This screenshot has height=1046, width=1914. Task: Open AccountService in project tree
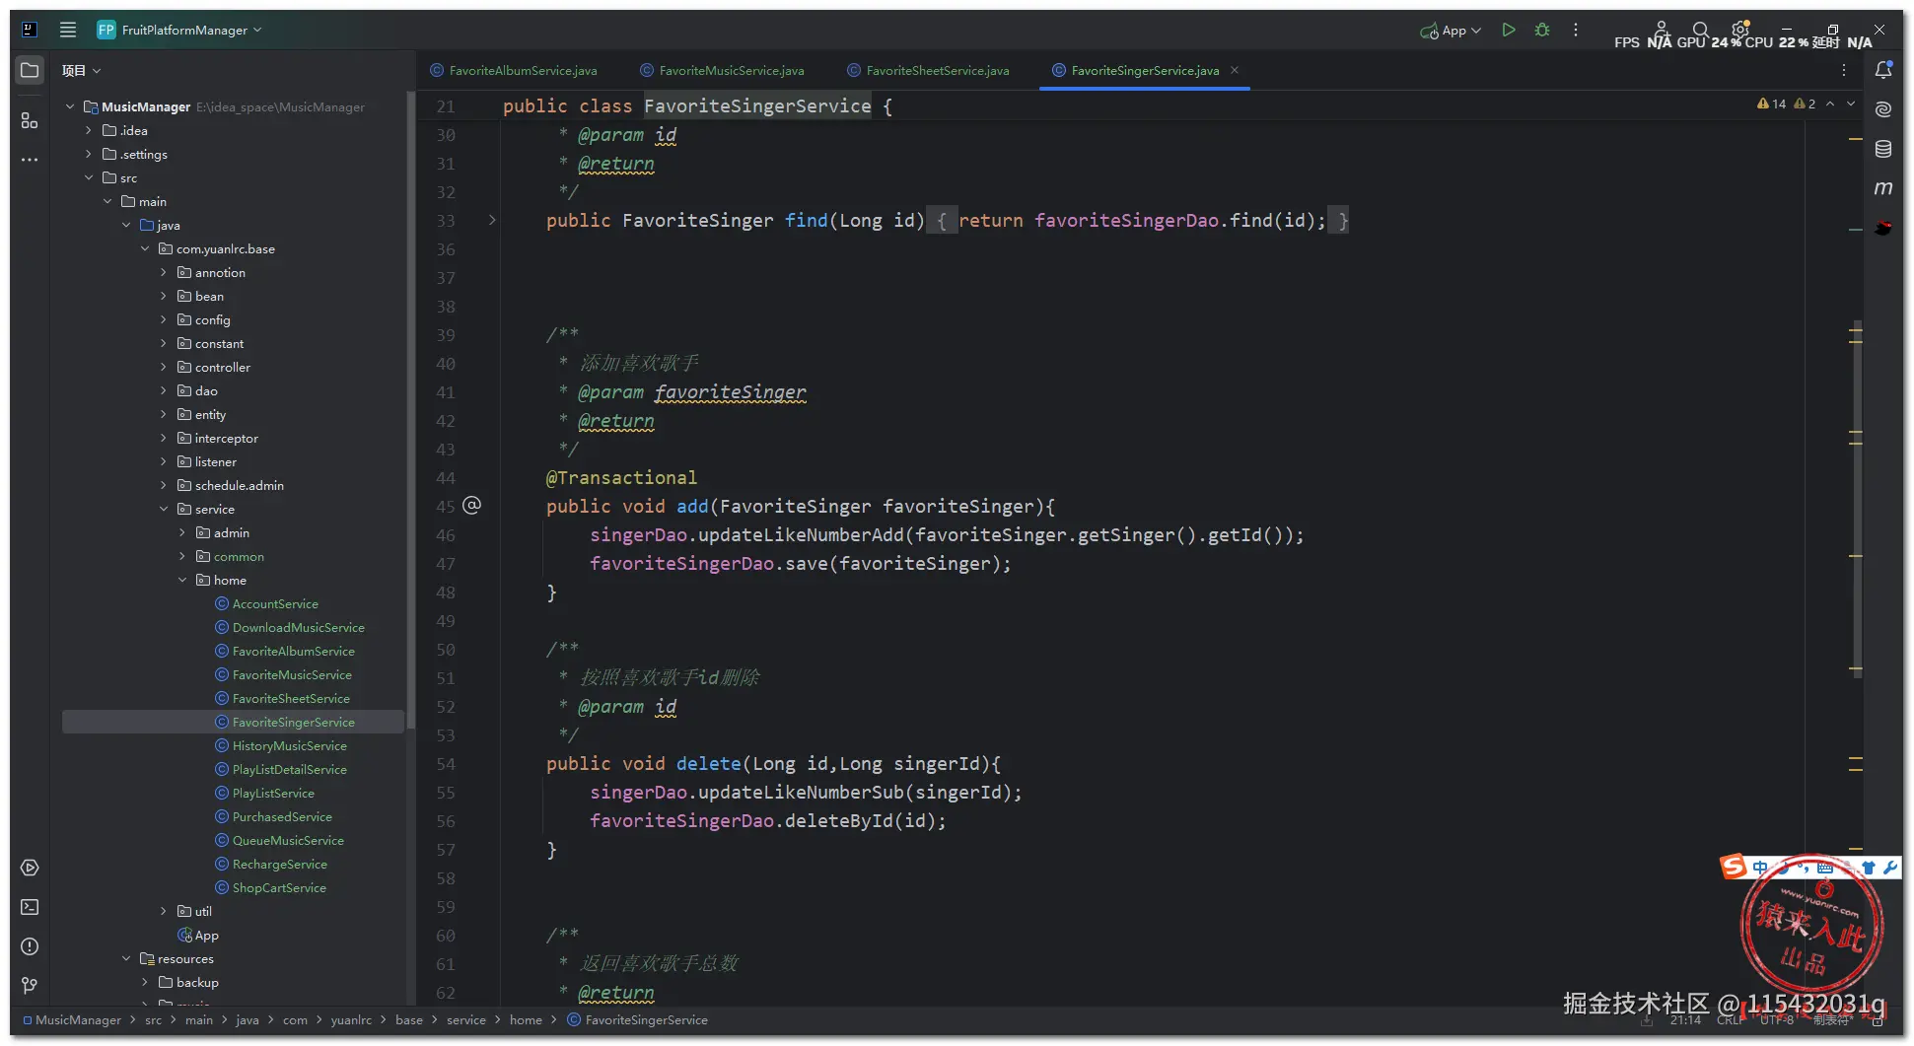(x=275, y=603)
